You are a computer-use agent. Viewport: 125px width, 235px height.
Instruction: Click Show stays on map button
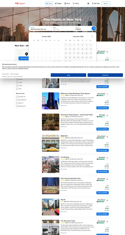[x=24, y=58]
